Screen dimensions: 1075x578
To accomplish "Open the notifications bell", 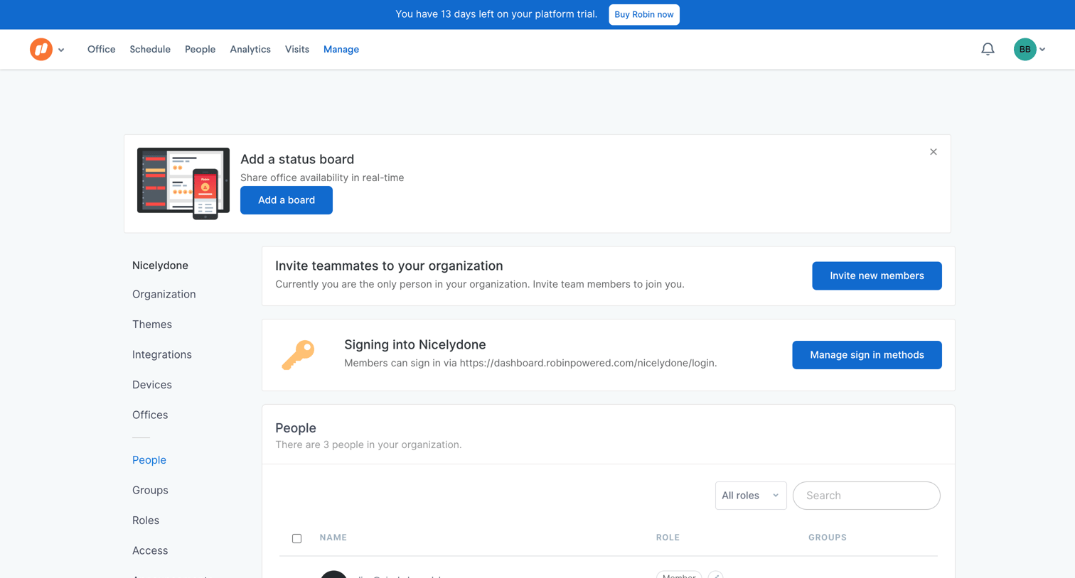I will (988, 49).
